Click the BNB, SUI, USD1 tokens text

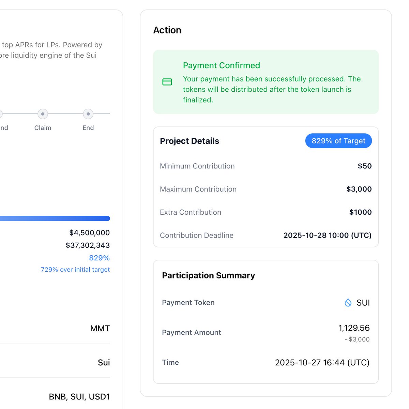point(79,397)
